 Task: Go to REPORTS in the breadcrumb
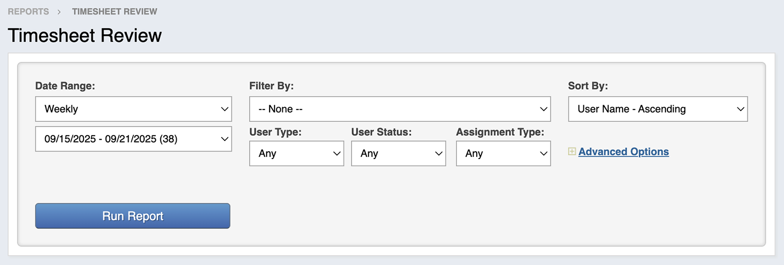click(28, 11)
